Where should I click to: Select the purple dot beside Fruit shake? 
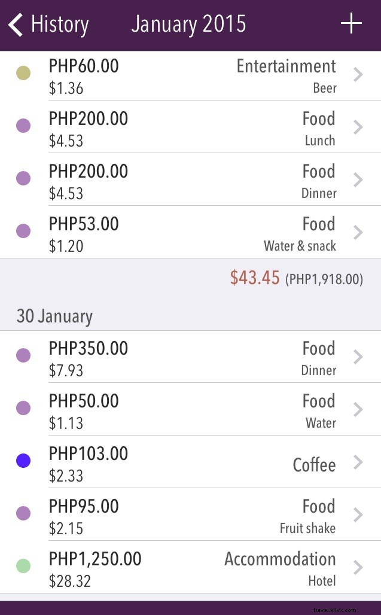pyautogui.click(x=23, y=513)
